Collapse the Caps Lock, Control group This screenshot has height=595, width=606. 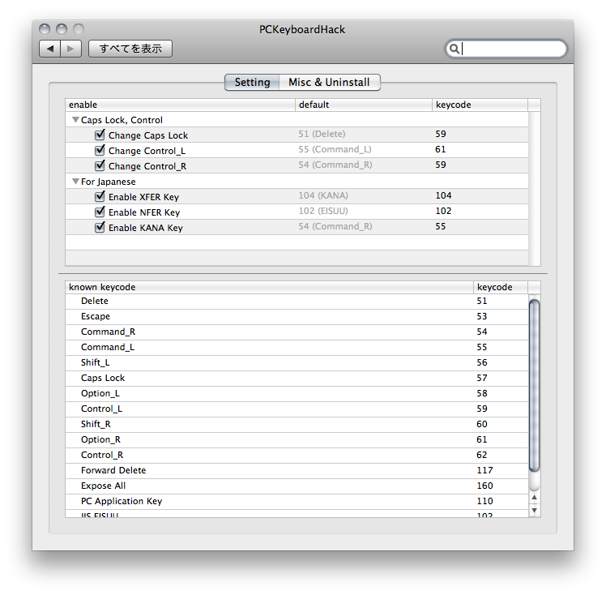click(76, 120)
